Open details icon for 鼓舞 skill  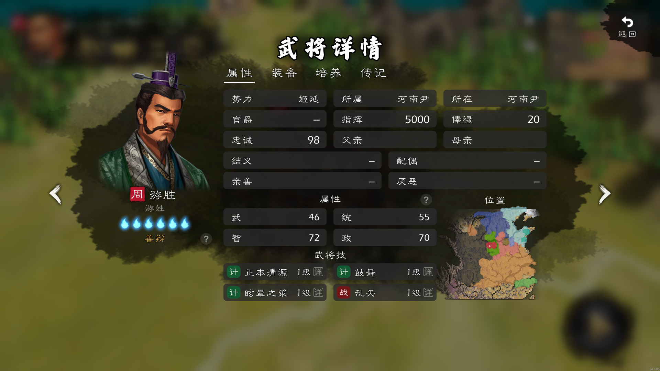428,272
